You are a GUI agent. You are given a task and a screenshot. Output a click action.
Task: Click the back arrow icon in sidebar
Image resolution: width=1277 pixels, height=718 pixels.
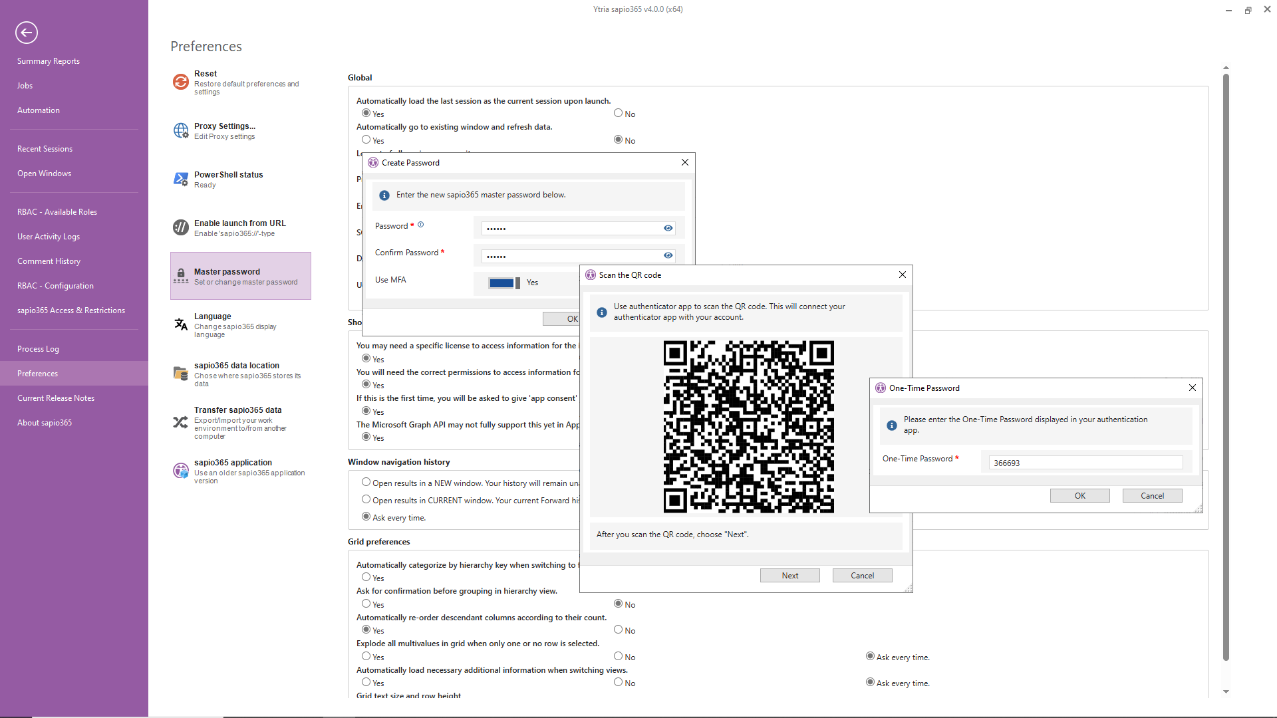[x=27, y=32]
